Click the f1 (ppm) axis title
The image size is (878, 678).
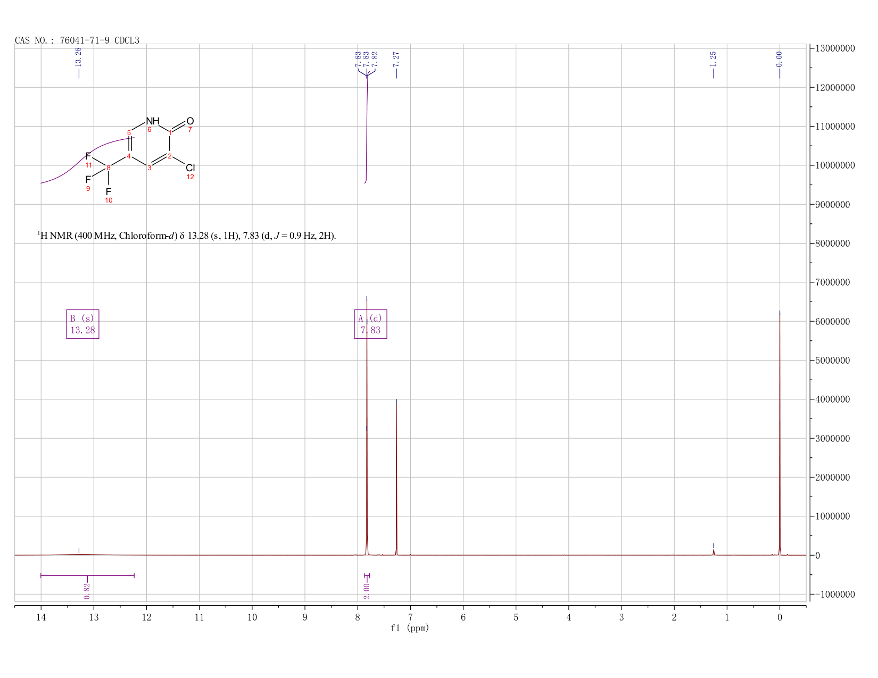[410, 628]
